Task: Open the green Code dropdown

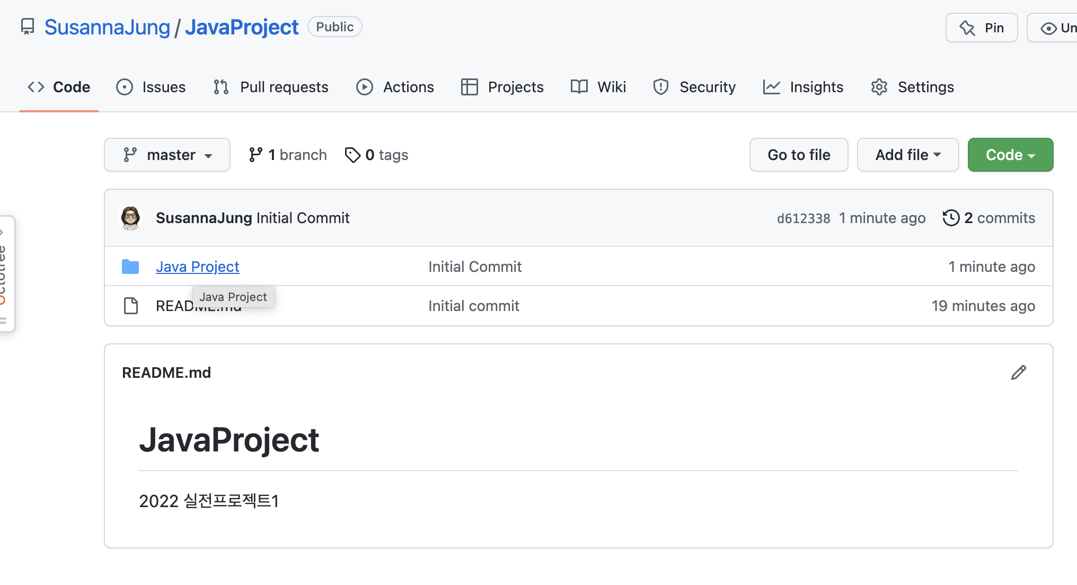Action: click(x=1010, y=155)
